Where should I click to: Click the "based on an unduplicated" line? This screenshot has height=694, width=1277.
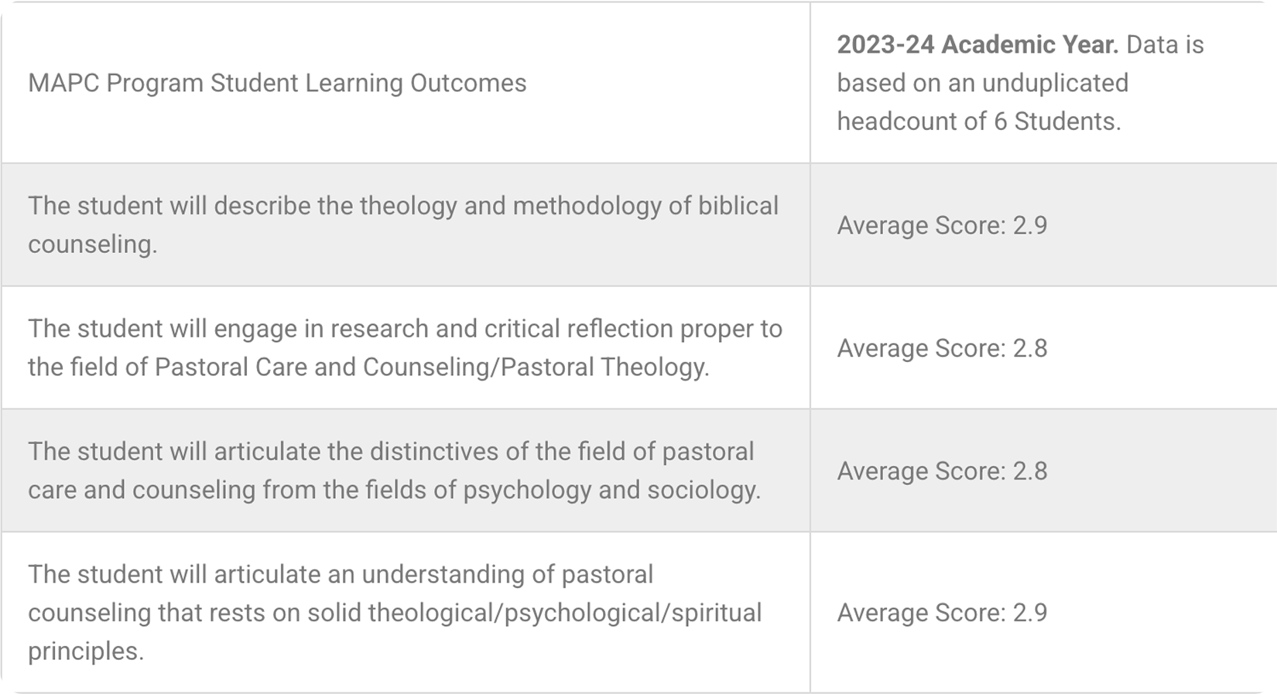click(982, 83)
